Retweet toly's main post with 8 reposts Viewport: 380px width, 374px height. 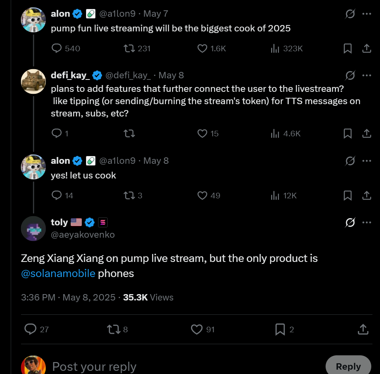(117, 329)
